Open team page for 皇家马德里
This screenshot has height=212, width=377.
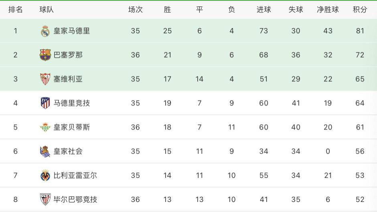coord(72,31)
